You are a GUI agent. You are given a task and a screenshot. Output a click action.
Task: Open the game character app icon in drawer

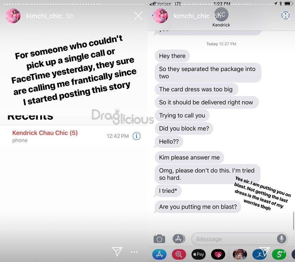240,254
